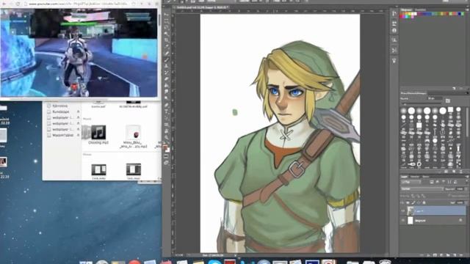Viewport: 470px width, 264px height.
Task: Select the Pen tool
Action: 167,105
